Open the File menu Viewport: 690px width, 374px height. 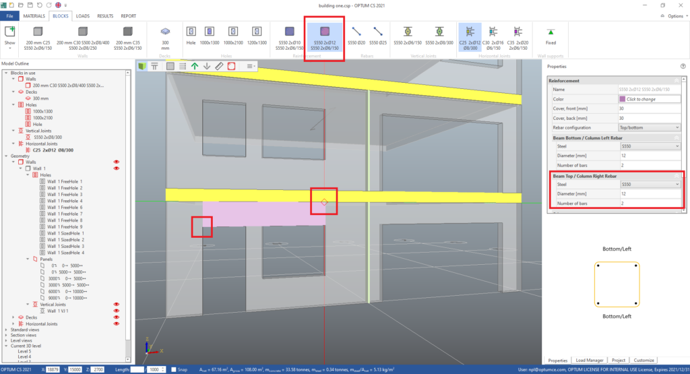[9, 15]
